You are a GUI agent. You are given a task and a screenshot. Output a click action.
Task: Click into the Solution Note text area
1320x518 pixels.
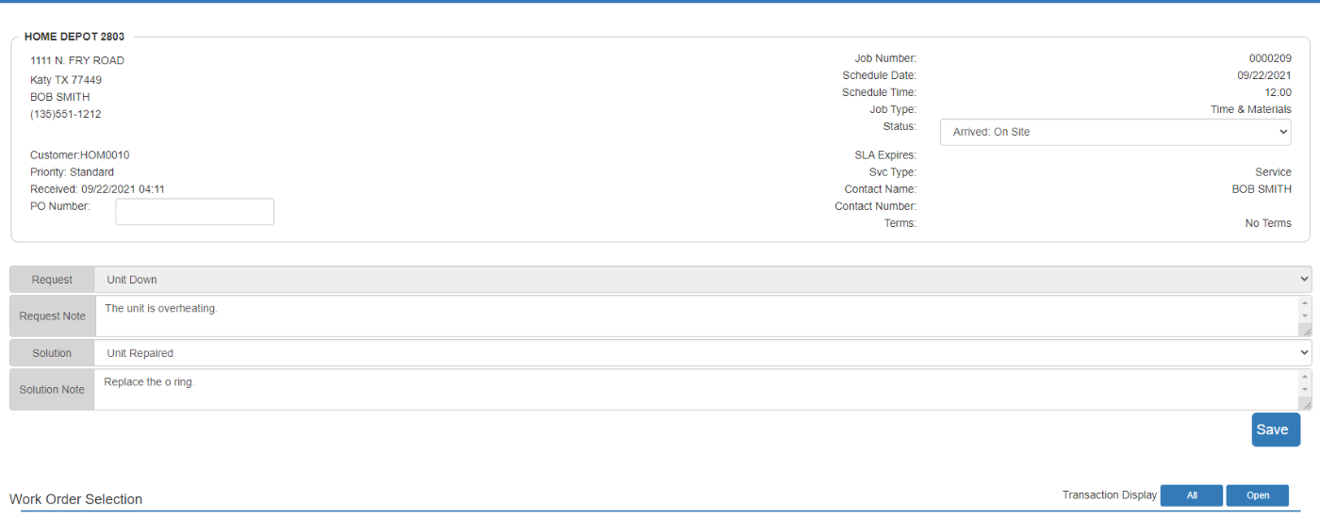coord(697,390)
